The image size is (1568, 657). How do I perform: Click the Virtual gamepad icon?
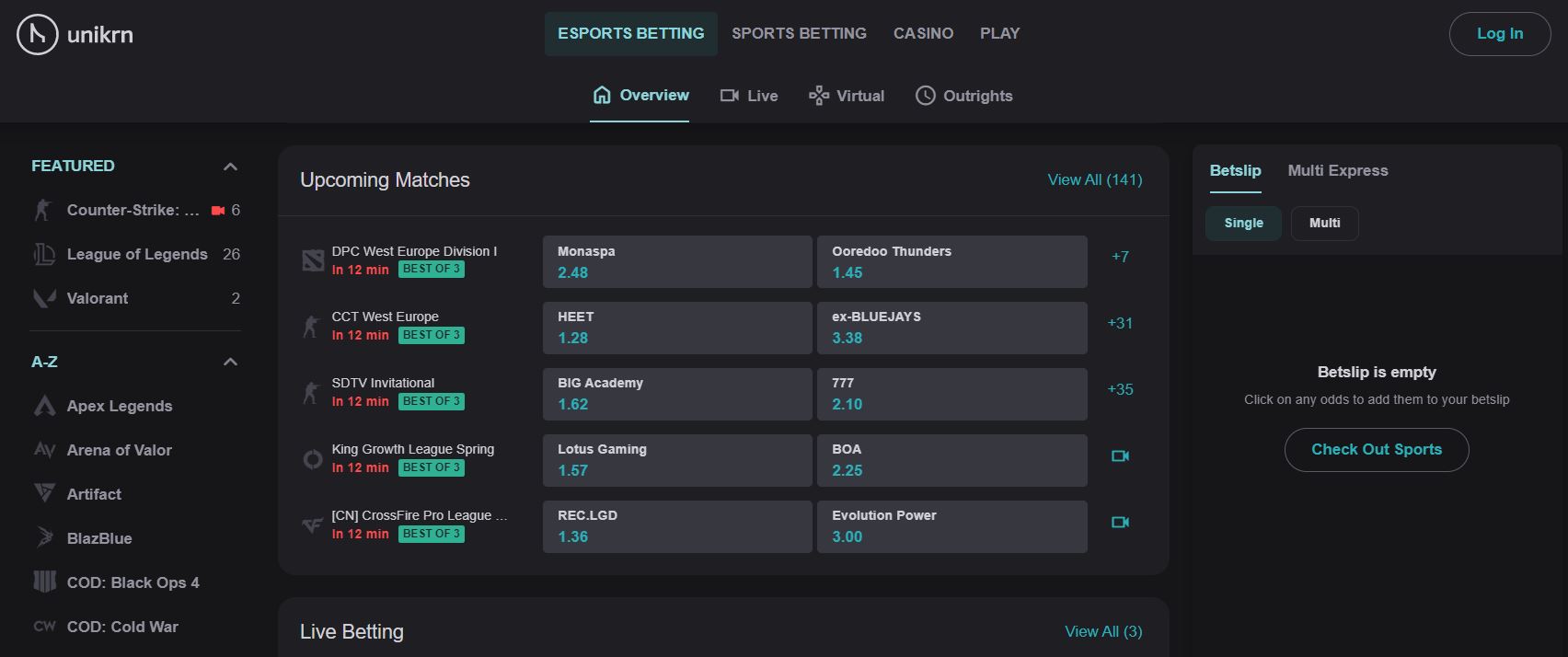818,96
